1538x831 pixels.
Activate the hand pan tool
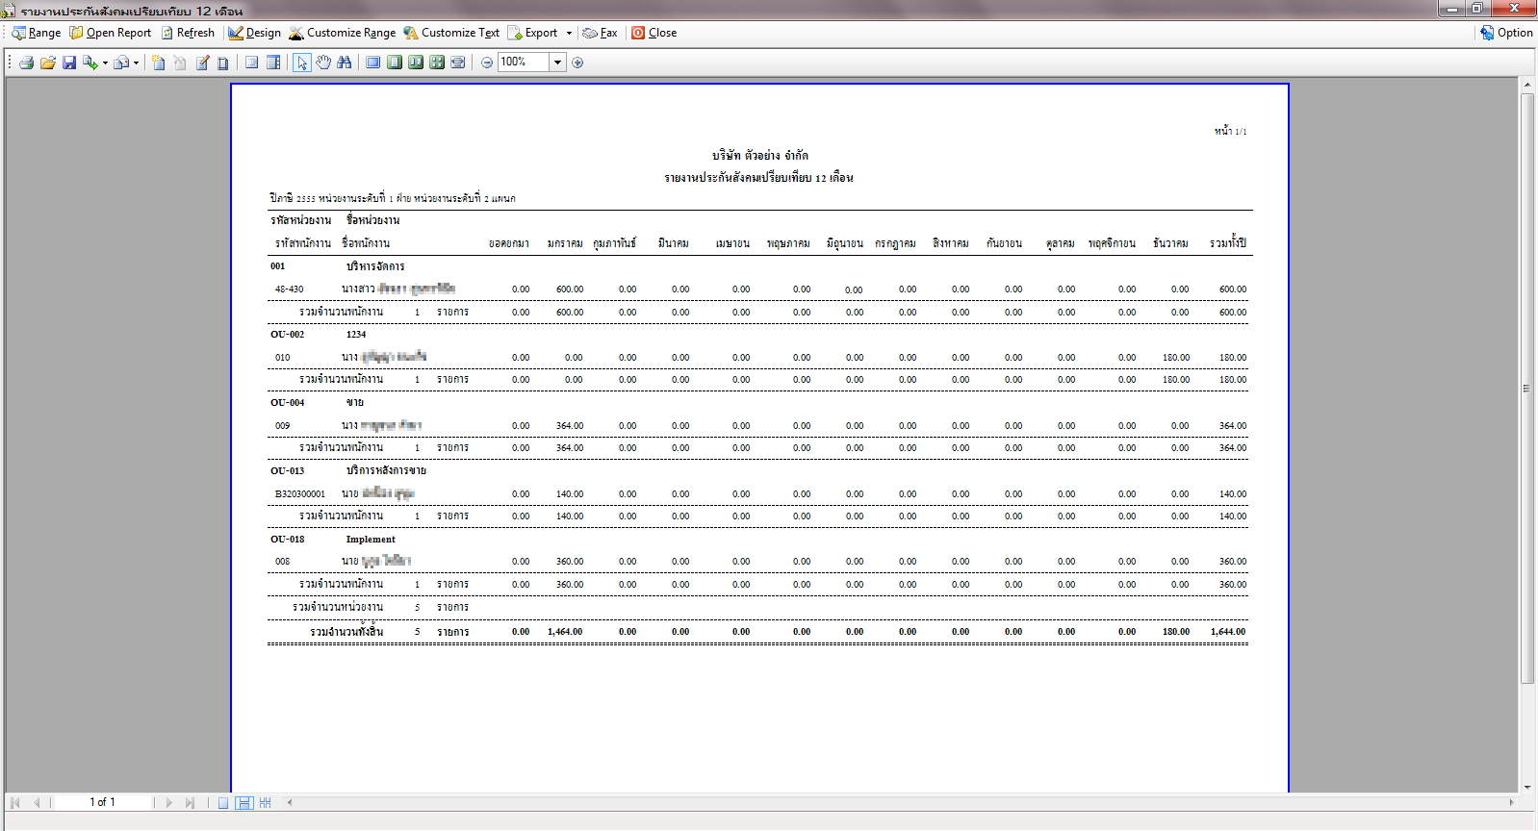coord(323,63)
